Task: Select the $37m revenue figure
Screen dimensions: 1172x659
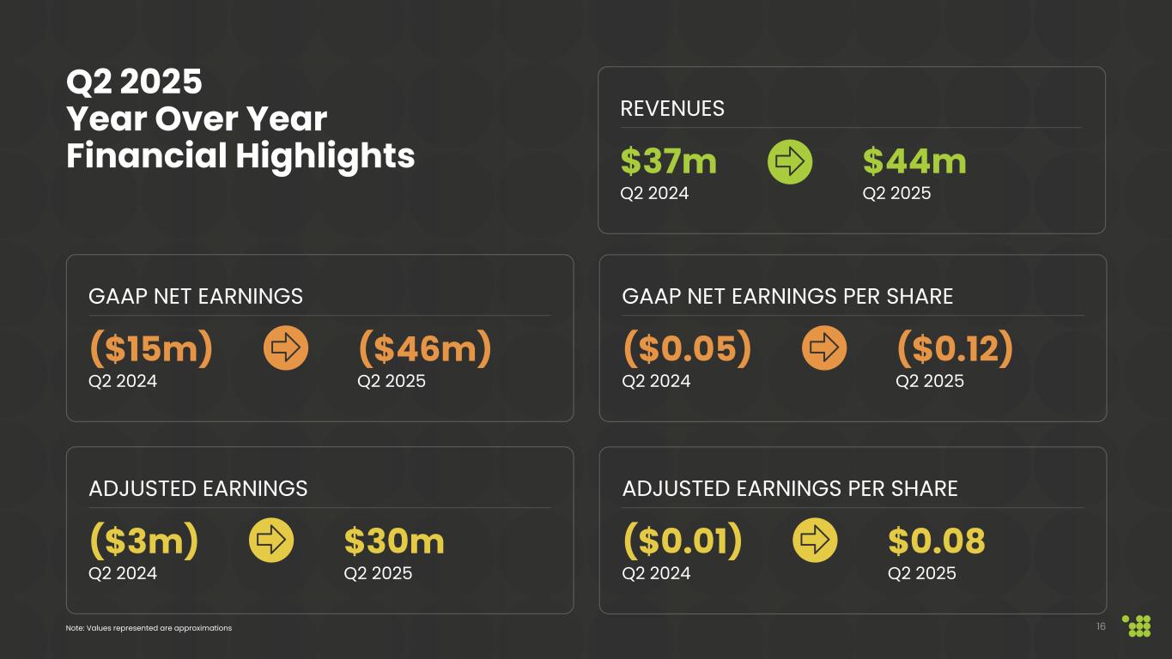Action: [x=668, y=161]
